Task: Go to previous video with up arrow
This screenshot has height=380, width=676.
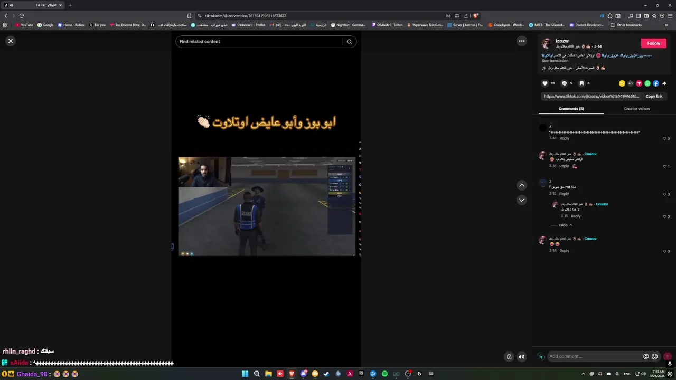Action: click(x=521, y=185)
